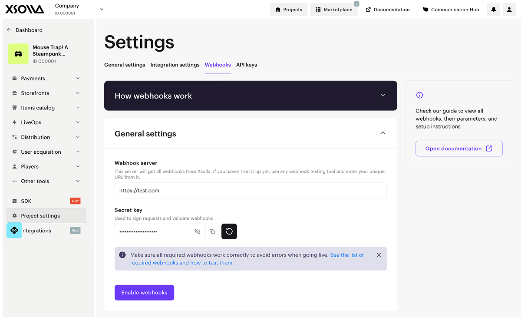This screenshot has width=521, height=317.
Task: Open the Marketplace from top bar
Action: tap(333, 10)
